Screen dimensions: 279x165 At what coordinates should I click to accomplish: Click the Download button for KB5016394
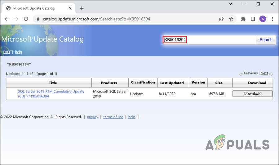(252, 94)
